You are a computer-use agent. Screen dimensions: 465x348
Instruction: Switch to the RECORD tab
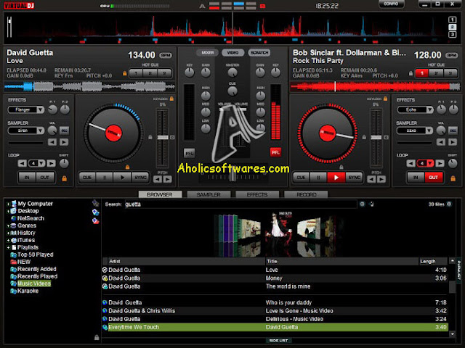click(306, 194)
